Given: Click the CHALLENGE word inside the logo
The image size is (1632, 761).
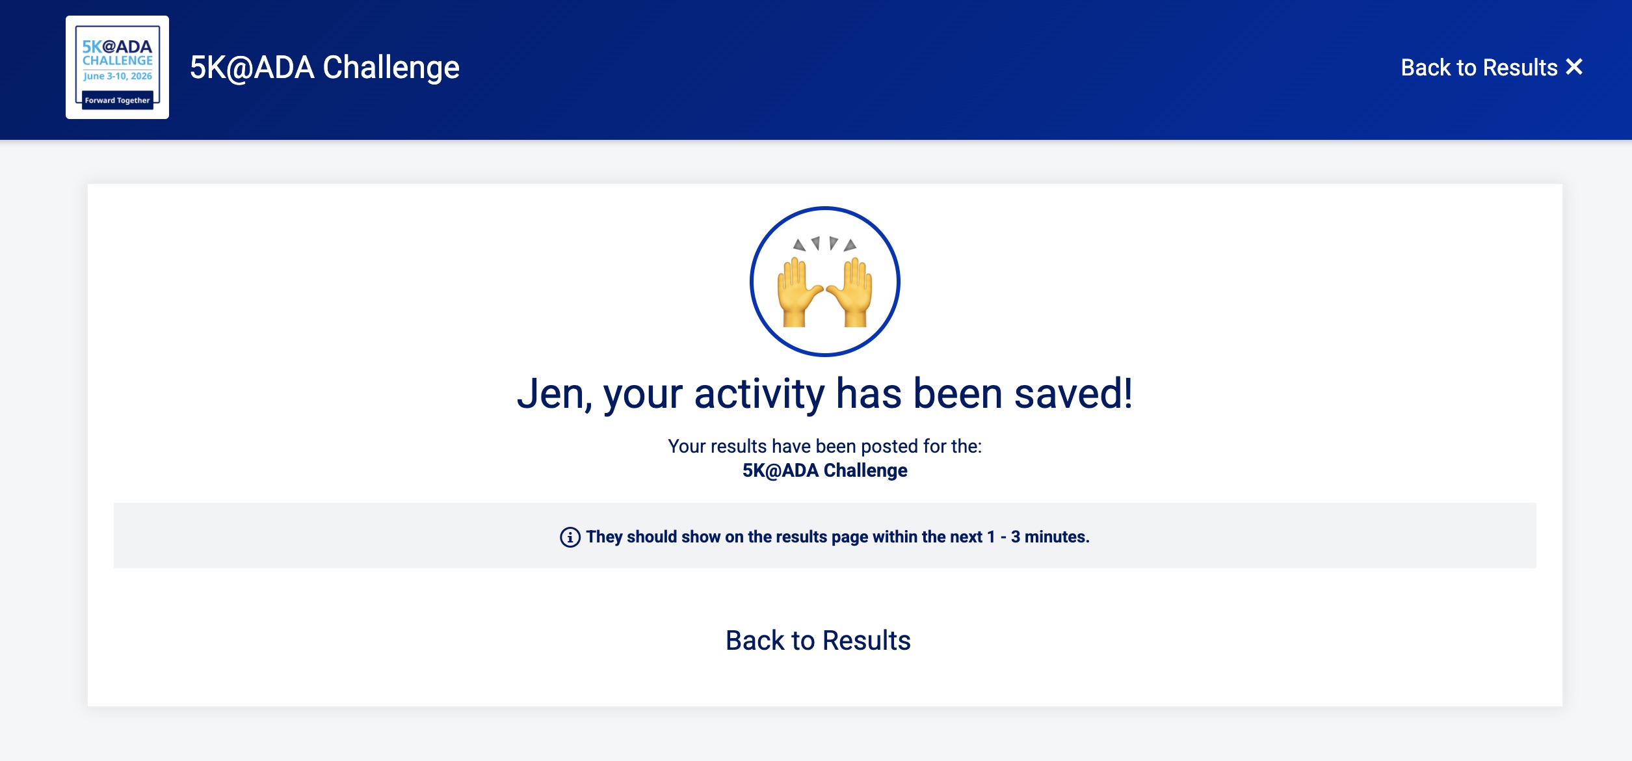Looking at the screenshot, I should click(117, 60).
